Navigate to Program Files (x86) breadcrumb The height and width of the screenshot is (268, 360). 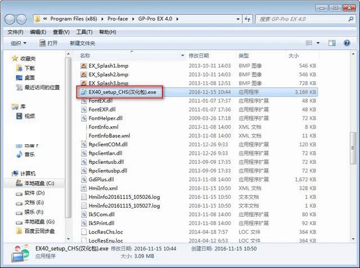(x=74, y=19)
